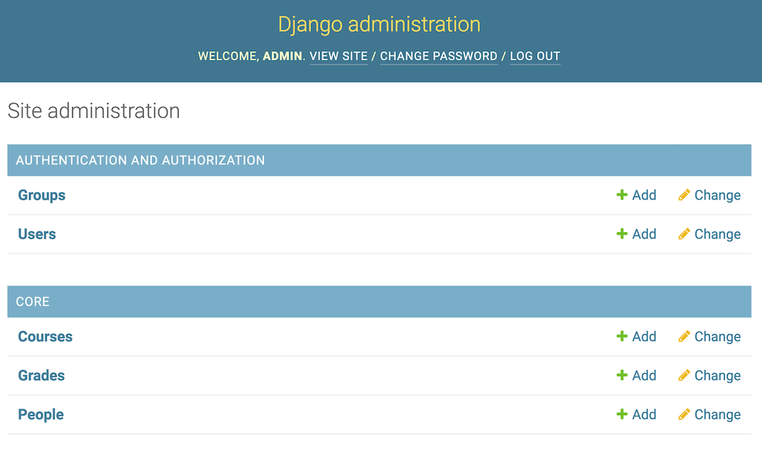The height and width of the screenshot is (454, 762).
Task: Open the Grades model page
Action: point(41,375)
